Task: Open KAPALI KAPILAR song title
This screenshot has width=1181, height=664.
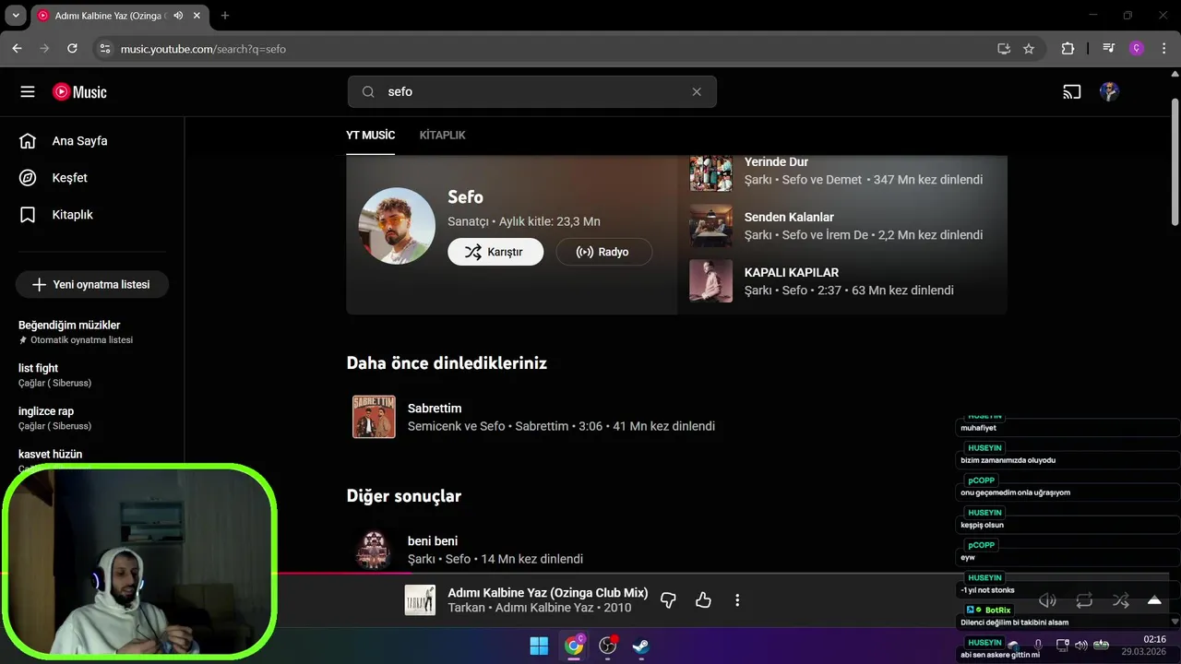Action: tap(792, 273)
